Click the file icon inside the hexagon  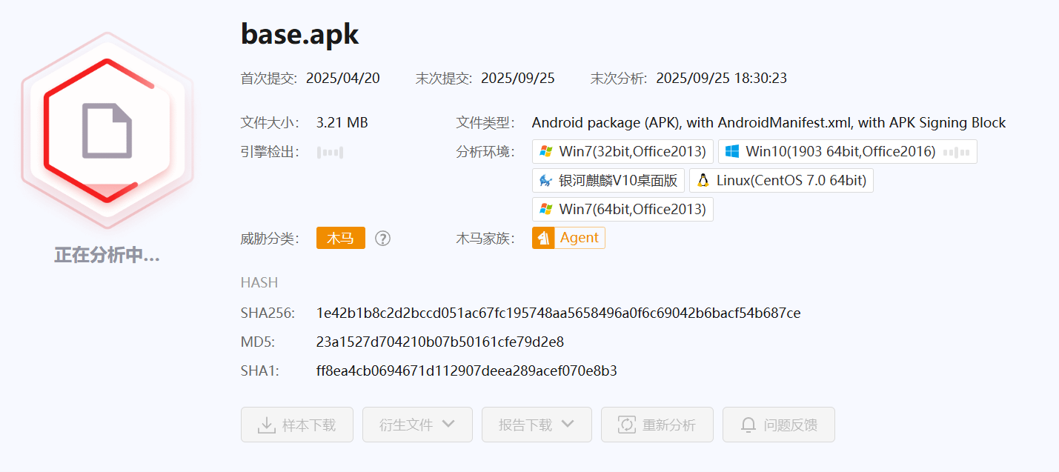point(107,130)
